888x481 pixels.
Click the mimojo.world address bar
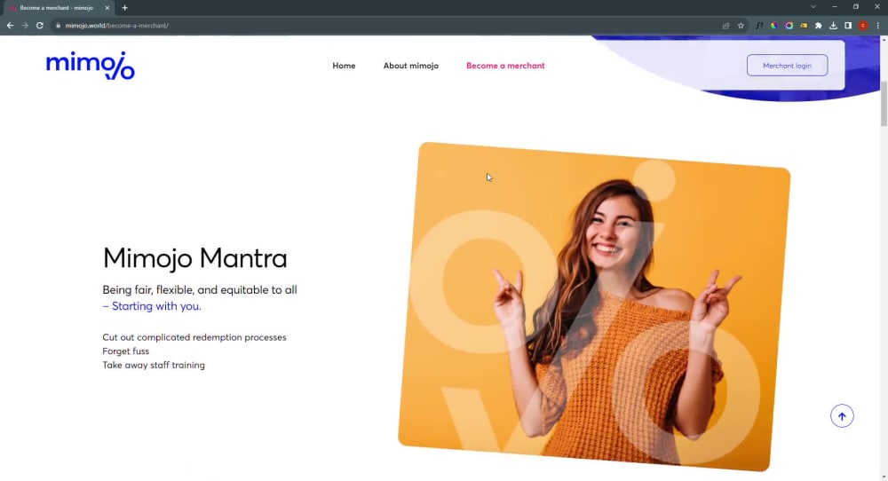point(385,26)
